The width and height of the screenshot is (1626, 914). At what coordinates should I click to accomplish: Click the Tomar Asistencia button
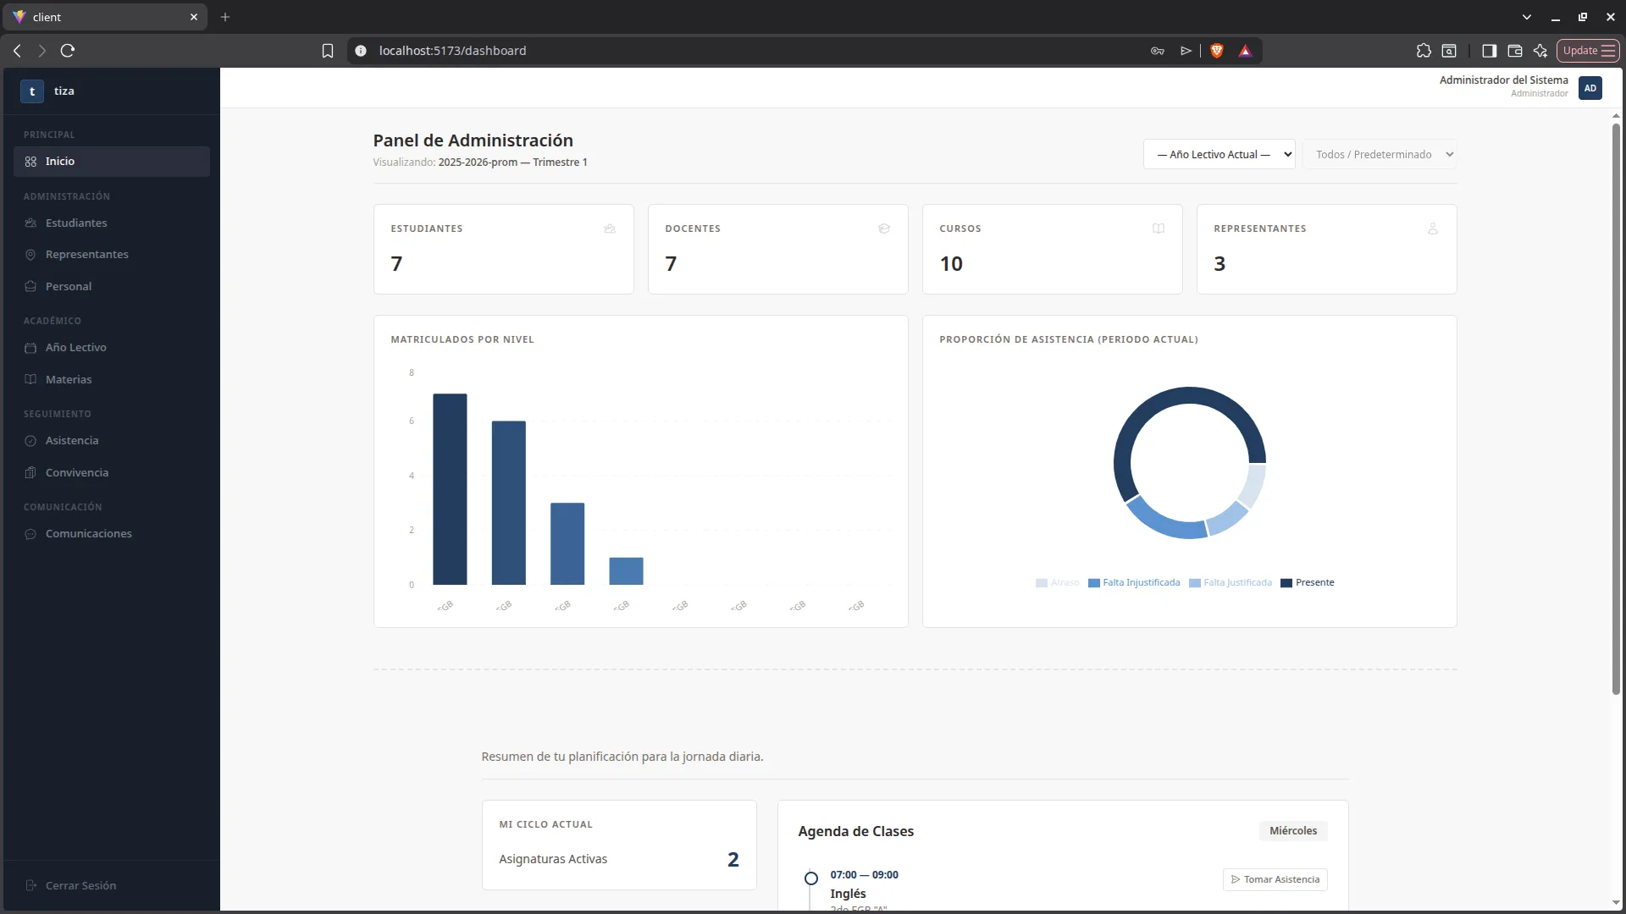pos(1275,879)
